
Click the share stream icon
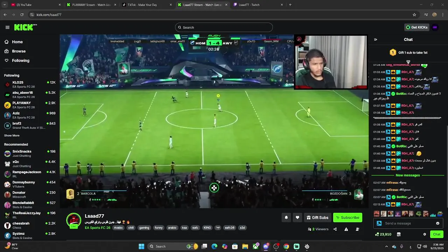335,229
